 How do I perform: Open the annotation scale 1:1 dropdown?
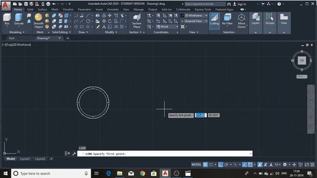click(x=277, y=165)
